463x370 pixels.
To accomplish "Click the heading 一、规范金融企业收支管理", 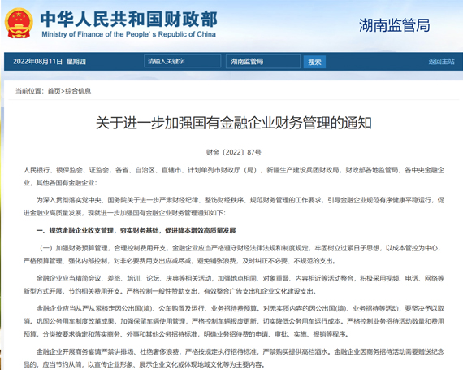I will pos(136,230).
